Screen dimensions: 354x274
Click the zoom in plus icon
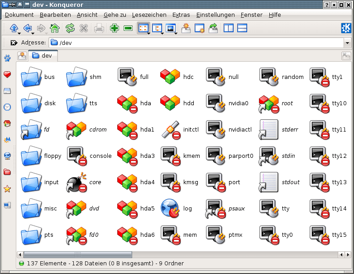114,29
